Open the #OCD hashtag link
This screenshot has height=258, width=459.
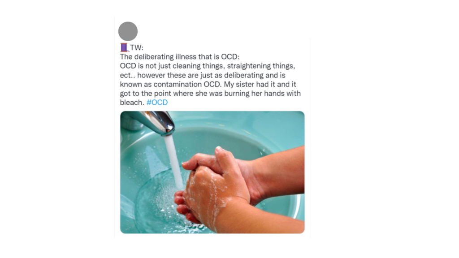(x=157, y=103)
